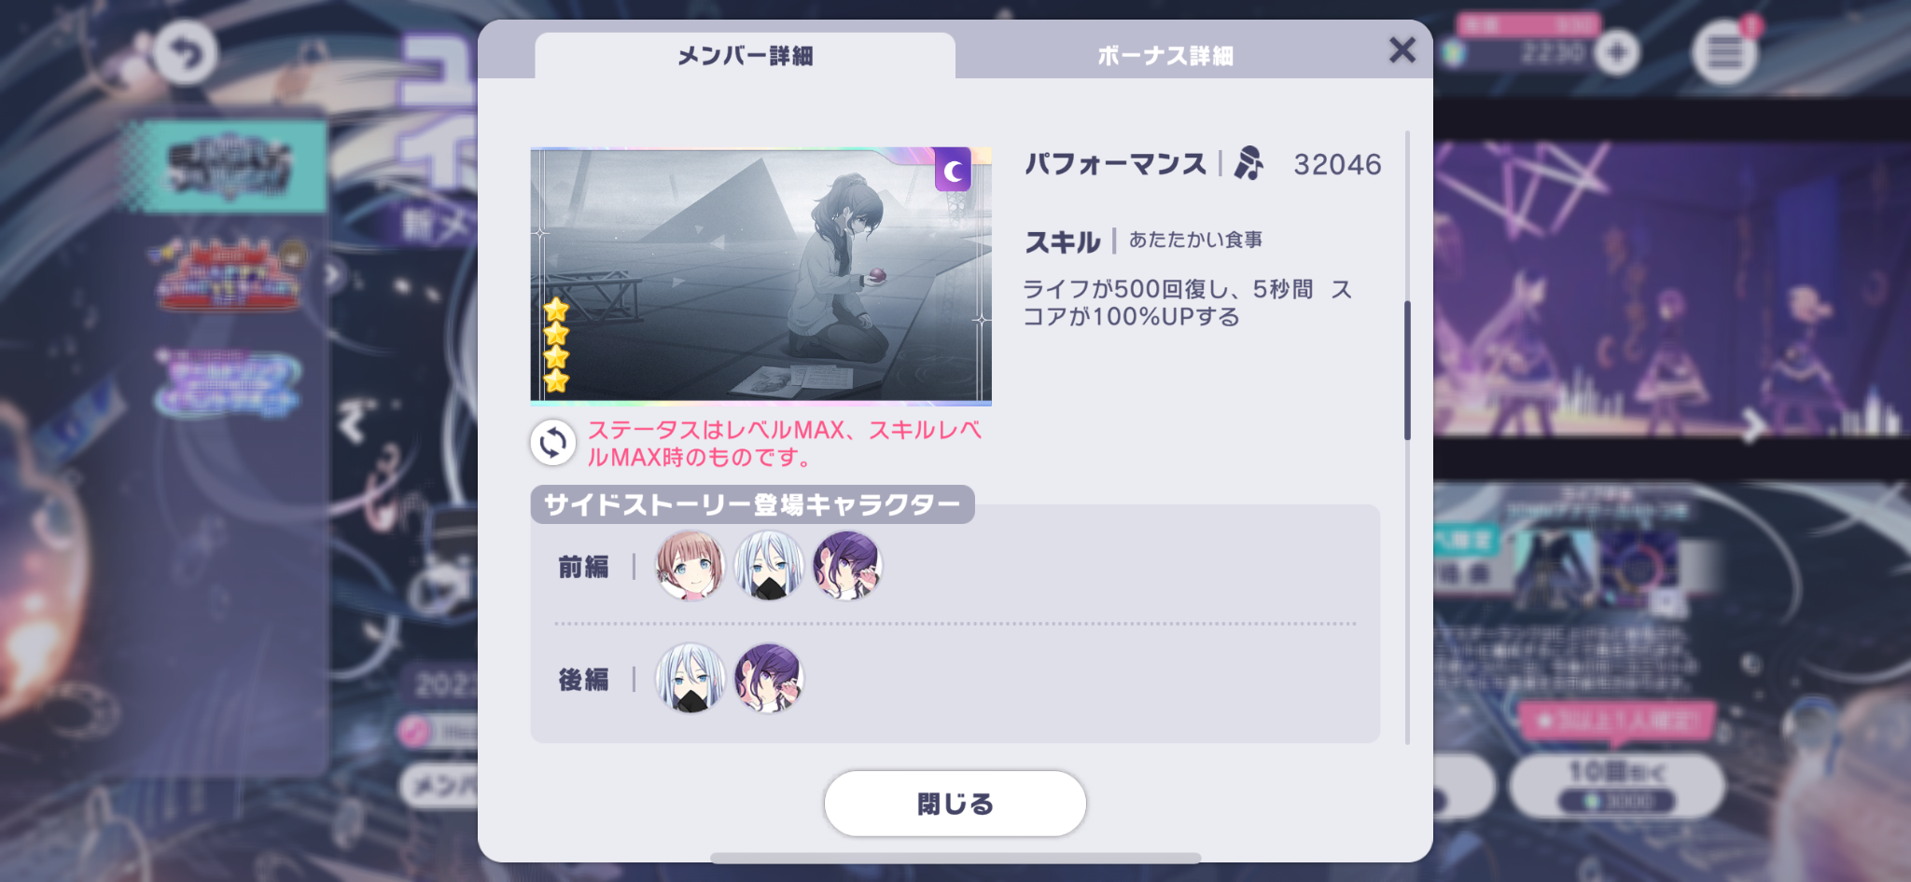Switch to the ボーナス詳細 tab
This screenshot has width=1911, height=882.
pos(1165,56)
